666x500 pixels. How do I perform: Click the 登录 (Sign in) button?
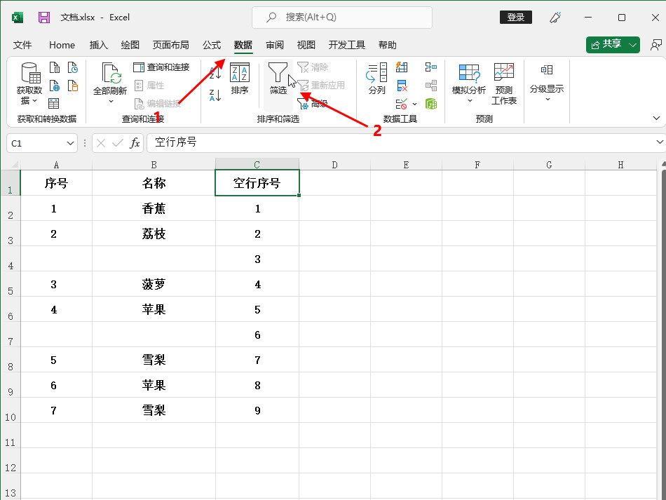[x=515, y=18]
